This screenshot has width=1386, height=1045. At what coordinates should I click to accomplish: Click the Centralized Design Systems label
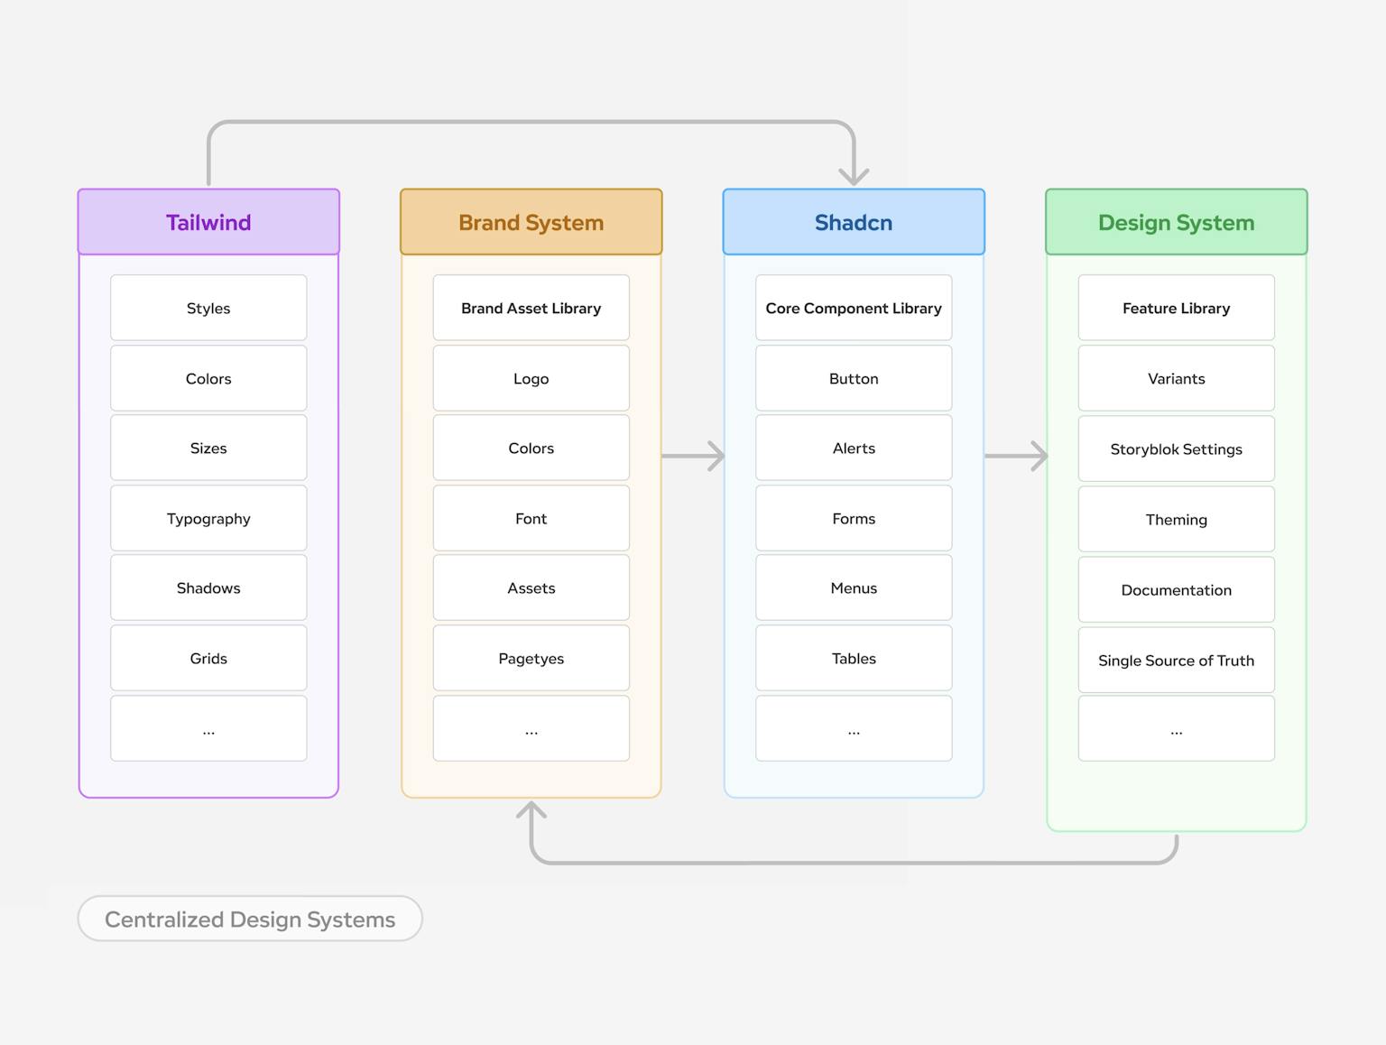pos(250,919)
